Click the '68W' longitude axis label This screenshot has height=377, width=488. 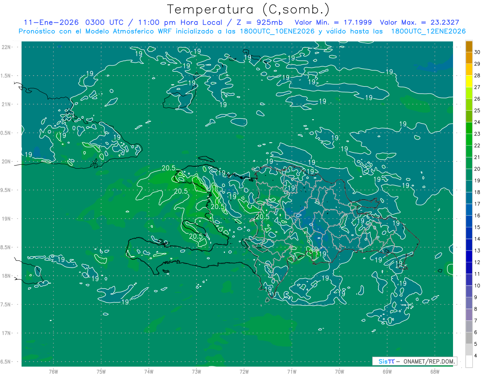(435, 371)
